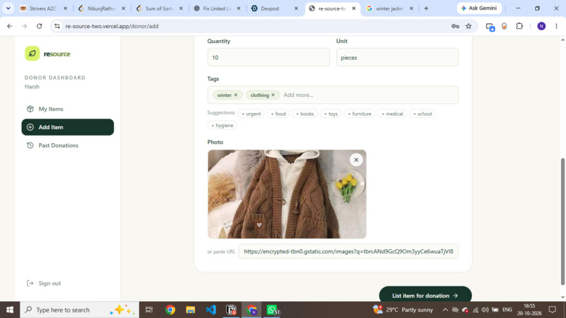Viewport: 566px width, 318px height.
Task: Switch to the Sum of Sort tab
Action: [159, 8]
